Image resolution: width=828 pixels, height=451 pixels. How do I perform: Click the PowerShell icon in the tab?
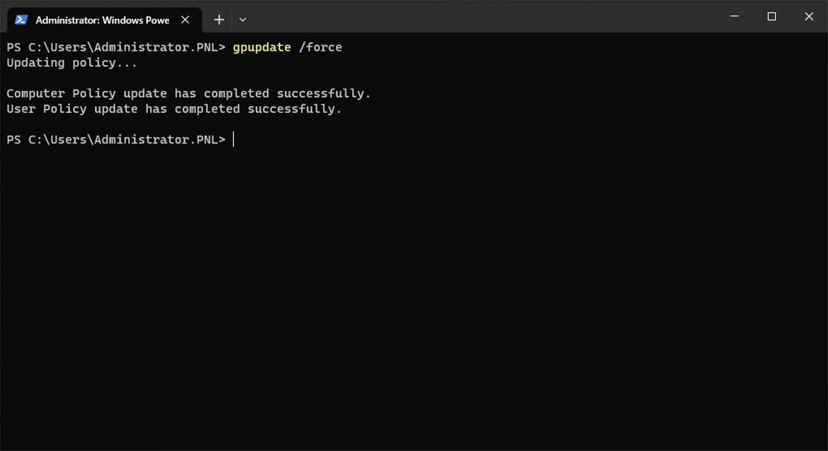(21, 19)
